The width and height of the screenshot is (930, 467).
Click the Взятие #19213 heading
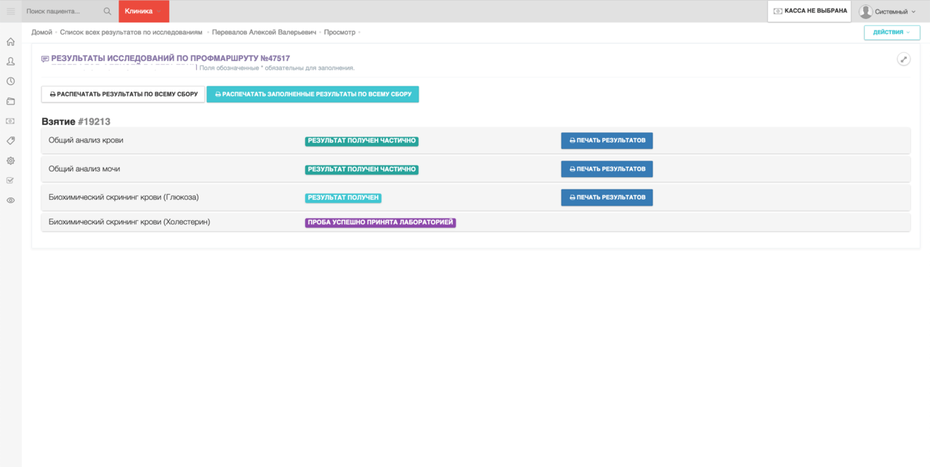(76, 121)
